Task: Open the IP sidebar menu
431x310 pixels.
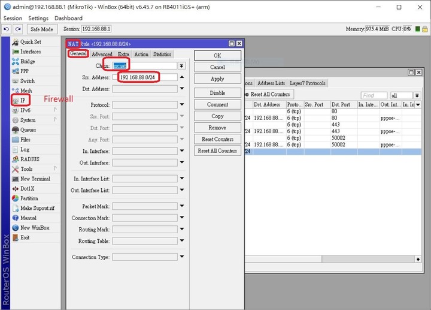Action: [22, 101]
